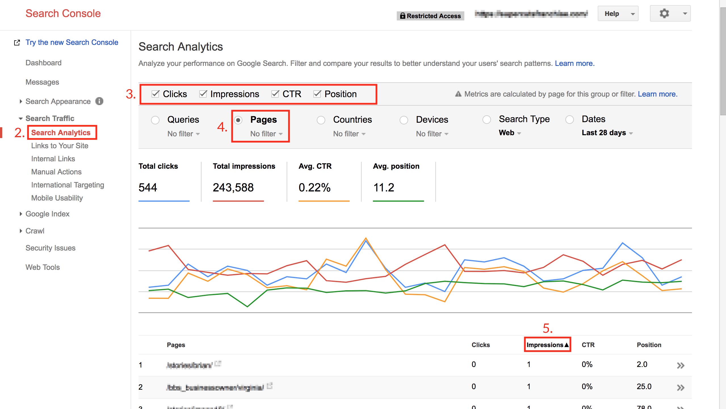Open Web Tools in the sidebar
Image resolution: width=726 pixels, height=409 pixels.
(43, 267)
